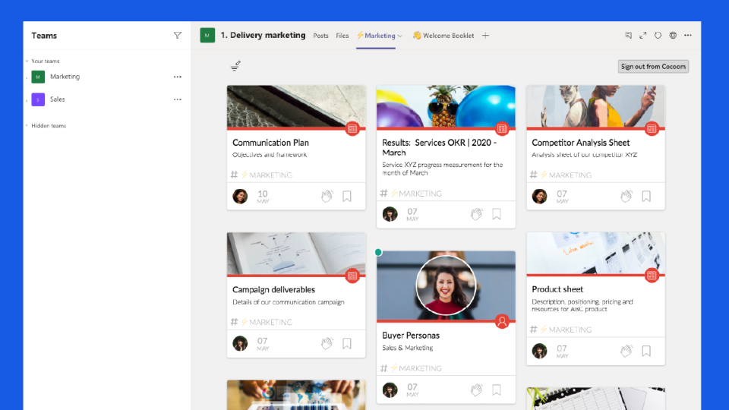Open the Buyer Personas portrait image
729x410 pixels.
click(446, 285)
